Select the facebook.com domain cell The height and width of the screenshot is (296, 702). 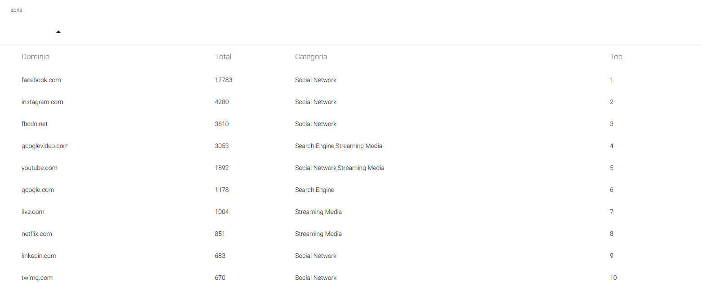(x=41, y=80)
